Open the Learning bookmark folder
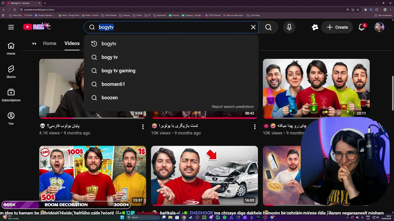Viewport: 394px width, 221px height. coord(124,15)
